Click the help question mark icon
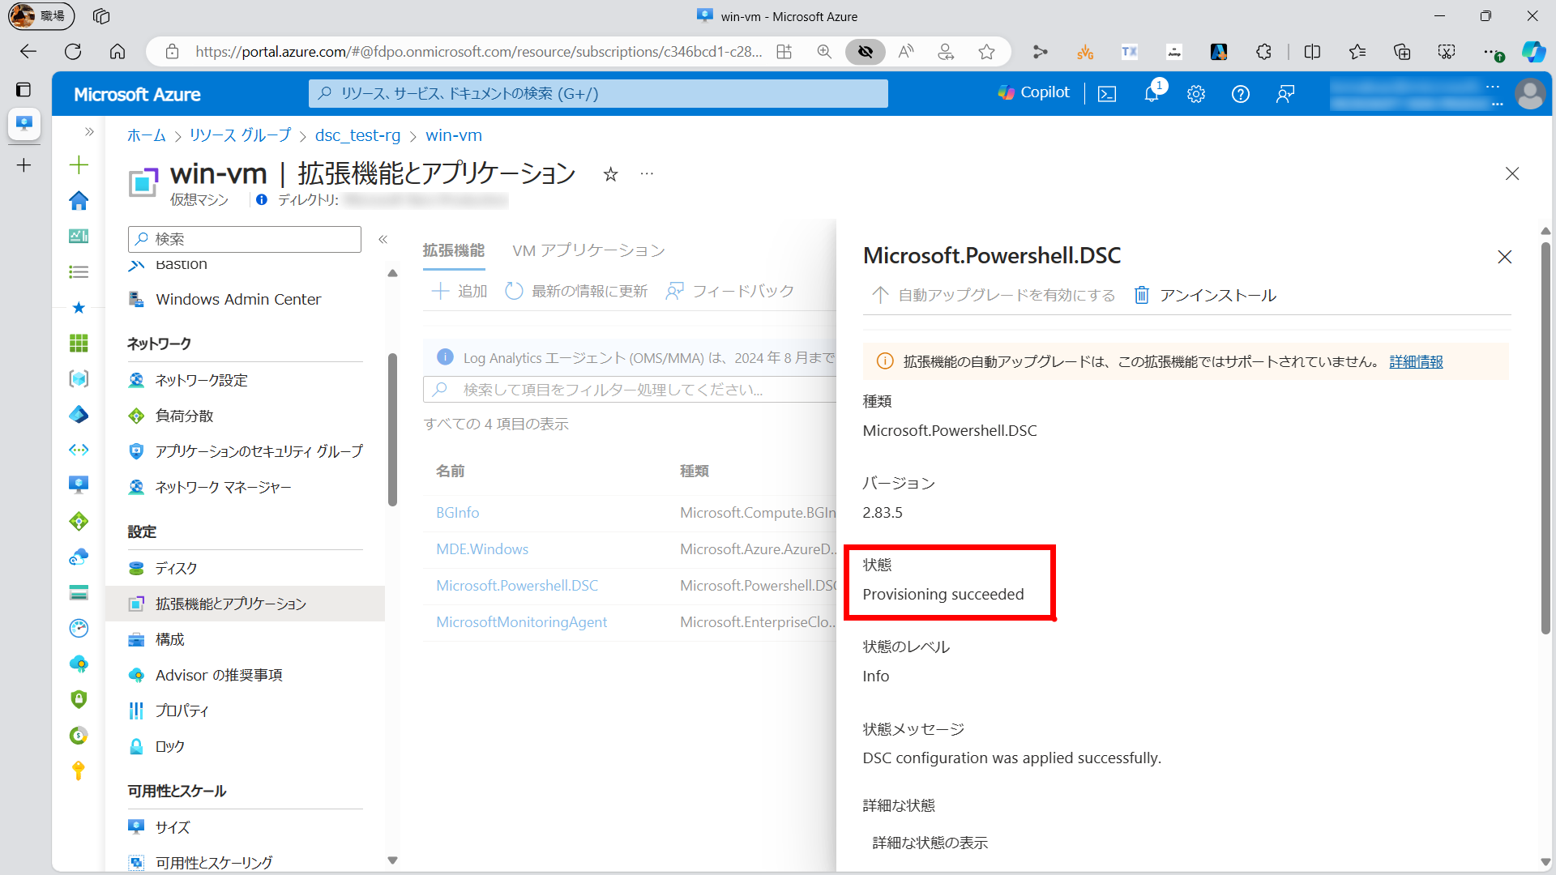 (1240, 94)
